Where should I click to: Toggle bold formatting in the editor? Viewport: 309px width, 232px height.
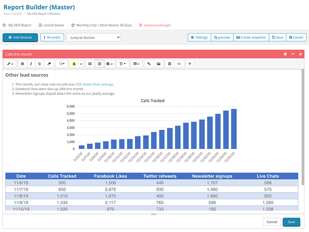[22, 64]
